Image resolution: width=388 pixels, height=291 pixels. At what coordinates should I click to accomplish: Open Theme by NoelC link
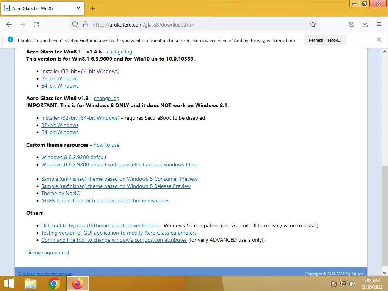[60, 193]
